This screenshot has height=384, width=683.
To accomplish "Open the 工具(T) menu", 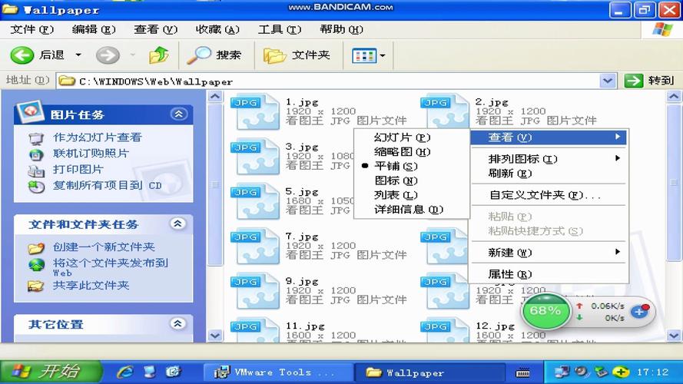I will (279, 30).
